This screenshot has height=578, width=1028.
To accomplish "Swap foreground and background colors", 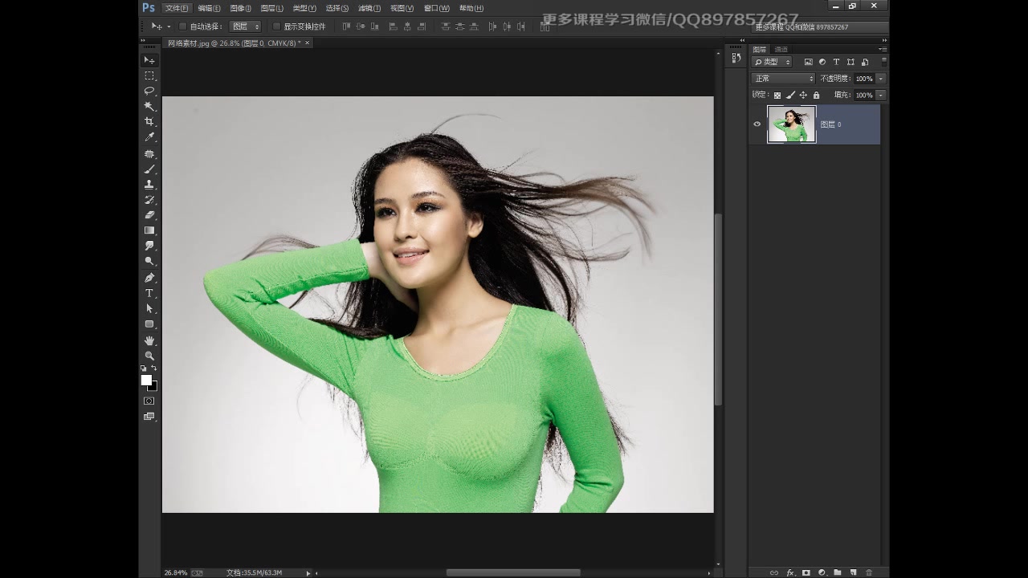I will tap(154, 368).
